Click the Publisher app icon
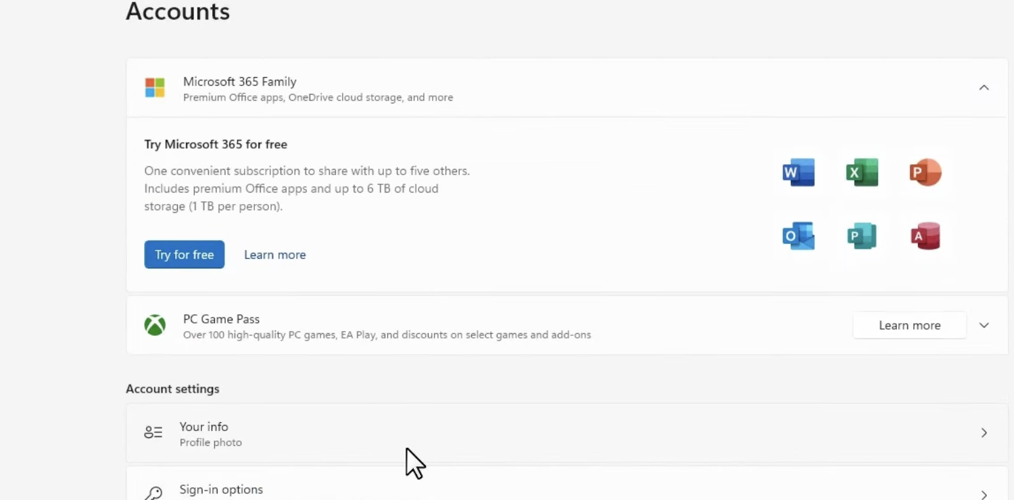Viewport: 1014px width, 500px height. point(862,236)
